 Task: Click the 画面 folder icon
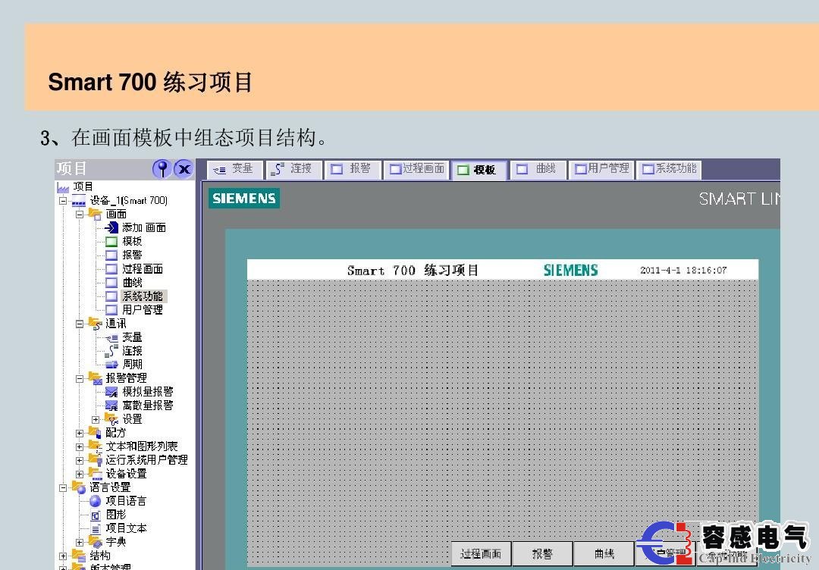coord(95,214)
